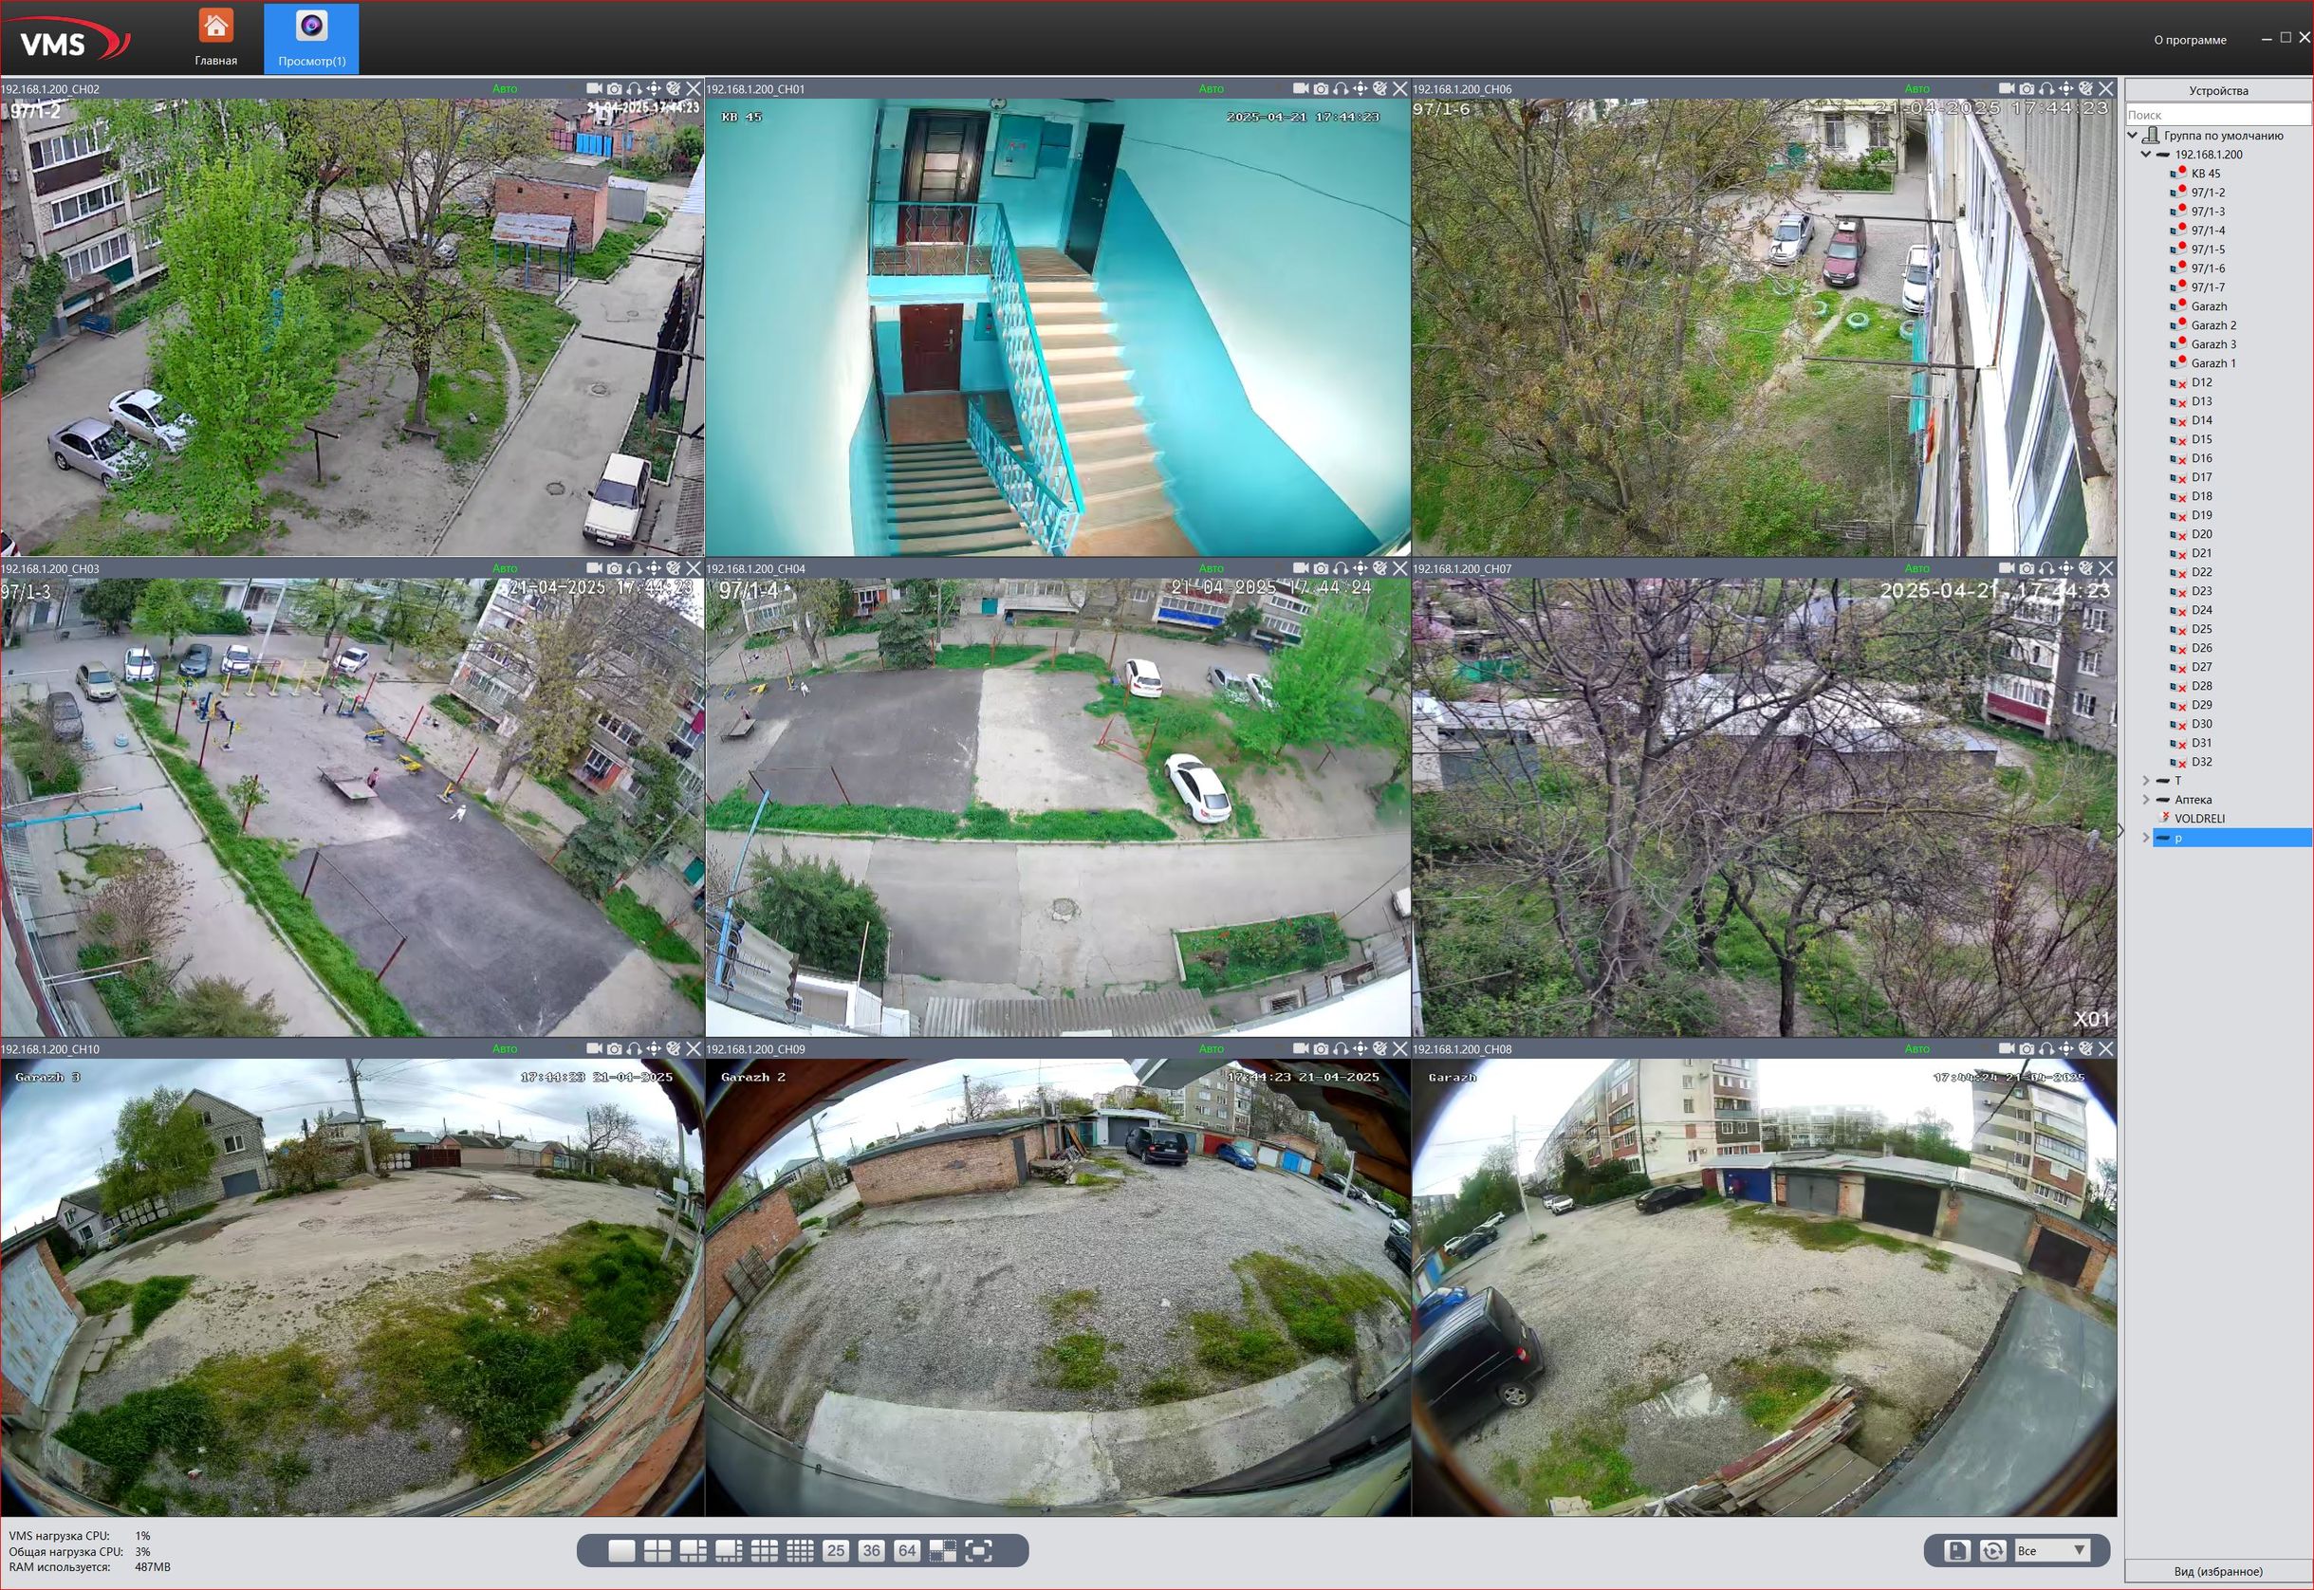This screenshot has height=1590, width=2314.
Task: Expand the Аптека device node
Action: [x=2146, y=800]
